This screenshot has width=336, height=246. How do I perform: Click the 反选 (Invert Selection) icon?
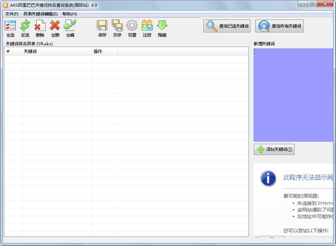25,26
